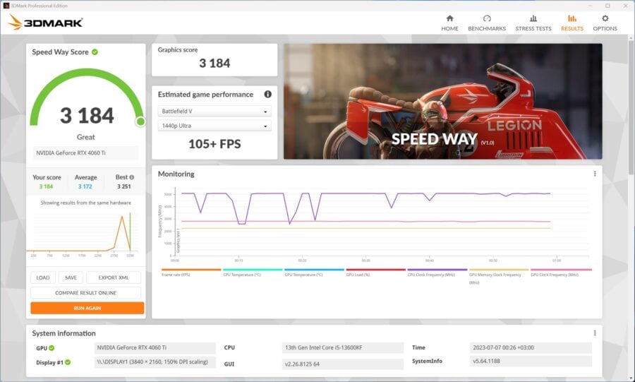Switch to the Results tab

571,23
